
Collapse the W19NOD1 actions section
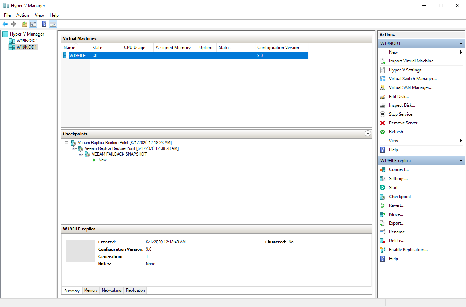[461, 43]
